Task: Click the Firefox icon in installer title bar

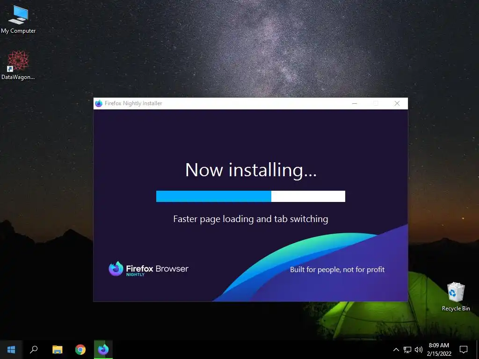Action: [99, 103]
